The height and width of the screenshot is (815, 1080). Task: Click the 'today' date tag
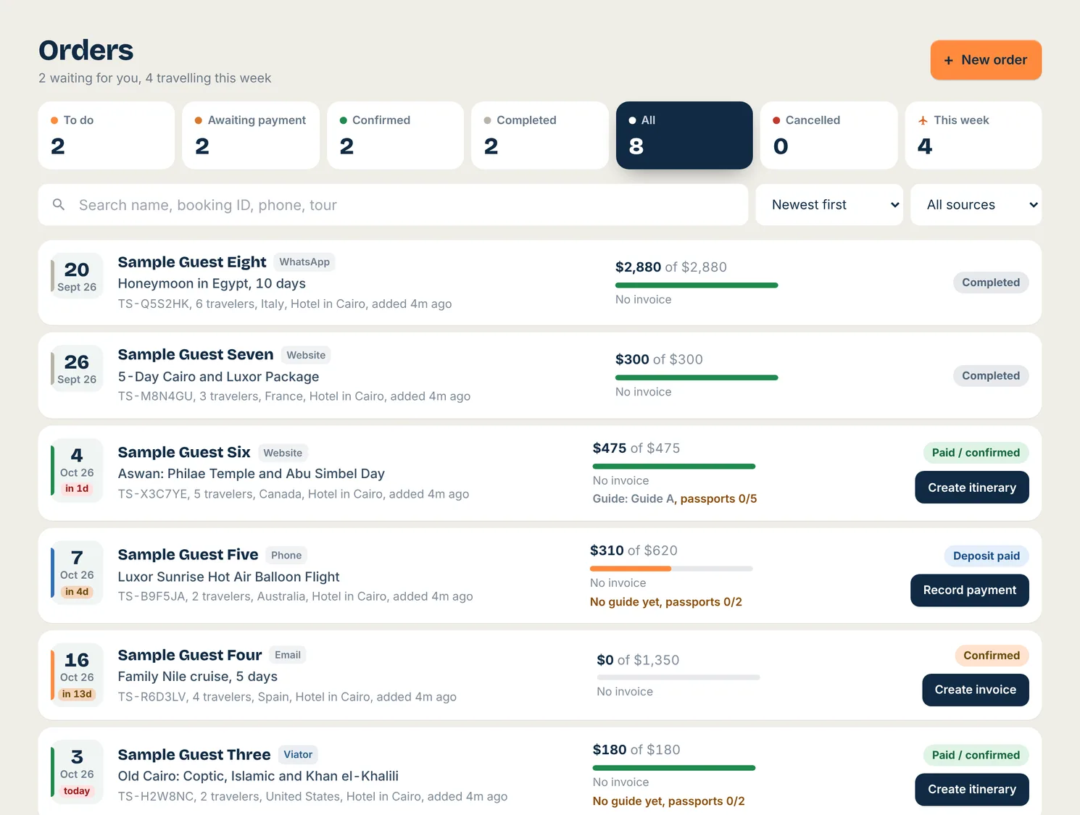pos(77,791)
